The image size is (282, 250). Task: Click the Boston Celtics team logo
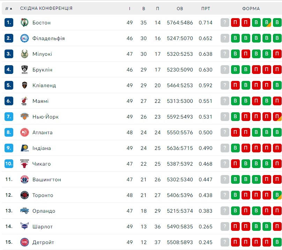24,22
